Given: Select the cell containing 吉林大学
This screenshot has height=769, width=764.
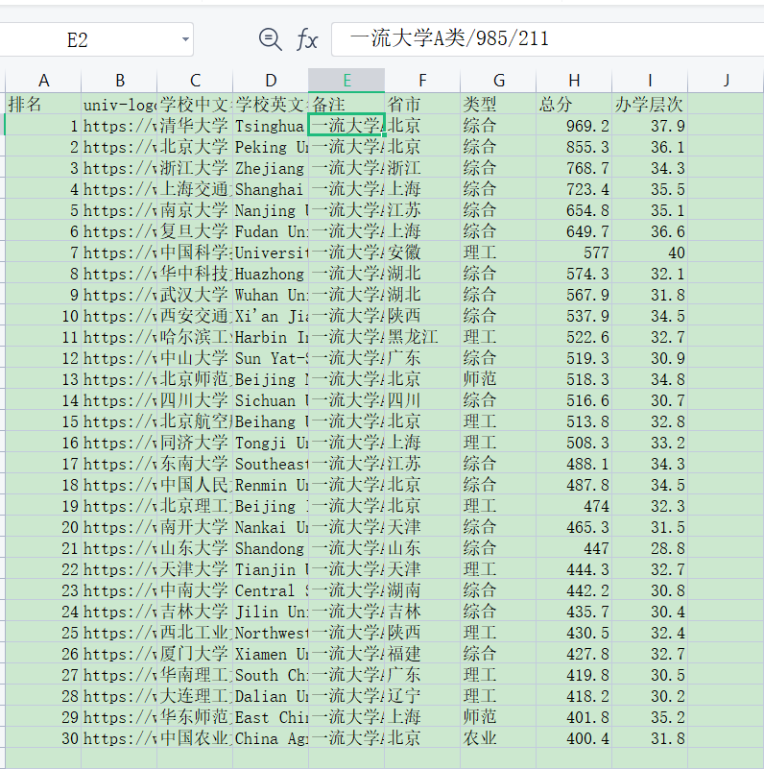Looking at the screenshot, I should pyautogui.click(x=195, y=612).
